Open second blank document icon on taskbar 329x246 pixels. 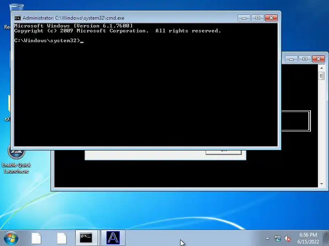point(62,238)
